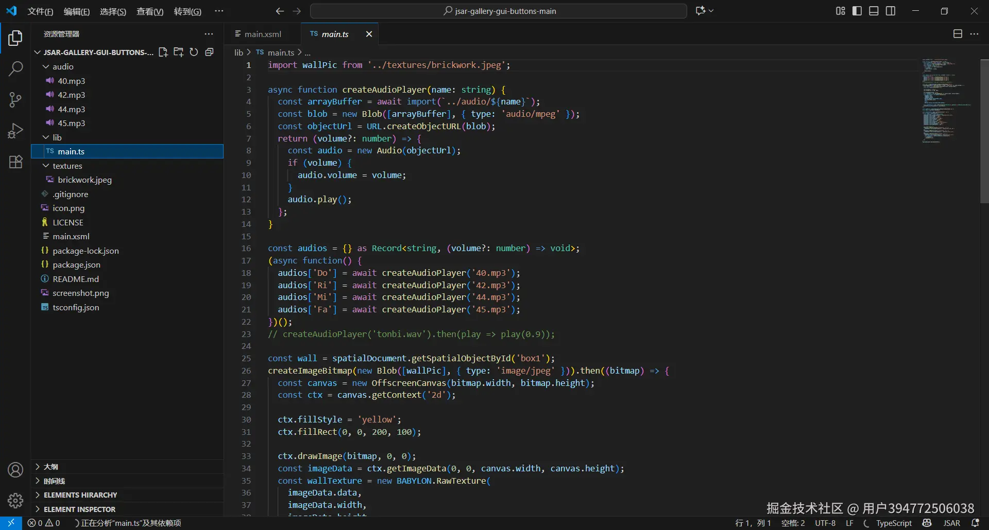Open Run and Debug view
Viewport: 989px width, 530px height.
15,131
